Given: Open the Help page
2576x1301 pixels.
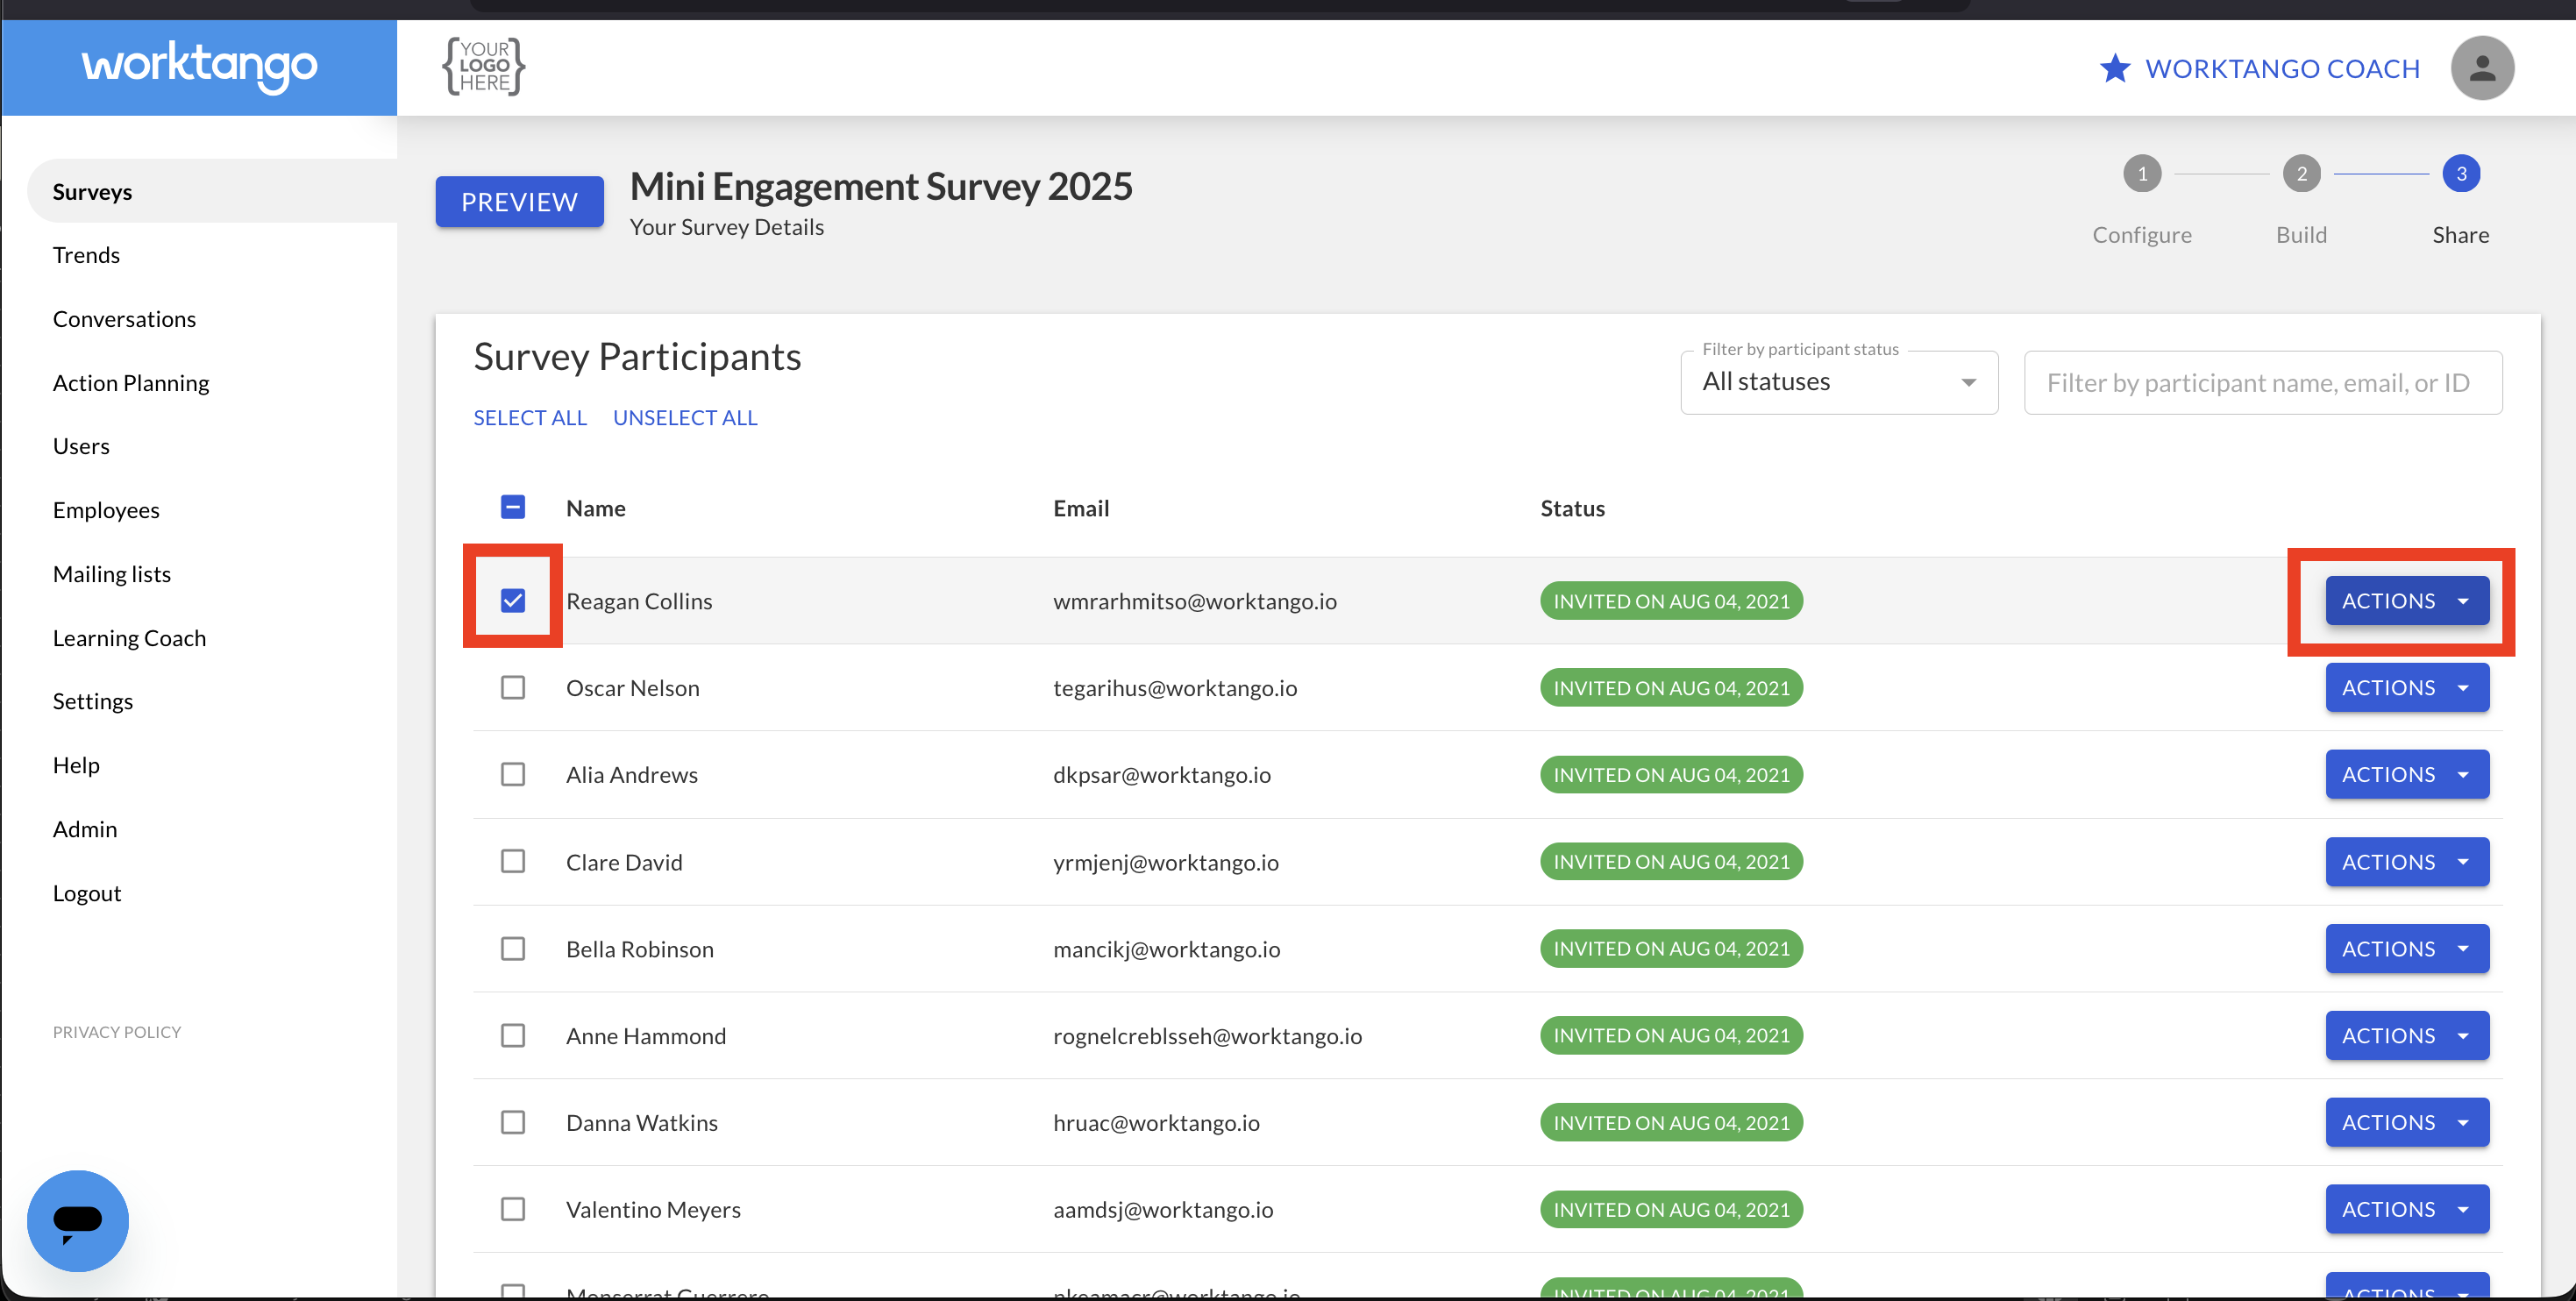Looking at the screenshot, I should (x=76, y=765).
